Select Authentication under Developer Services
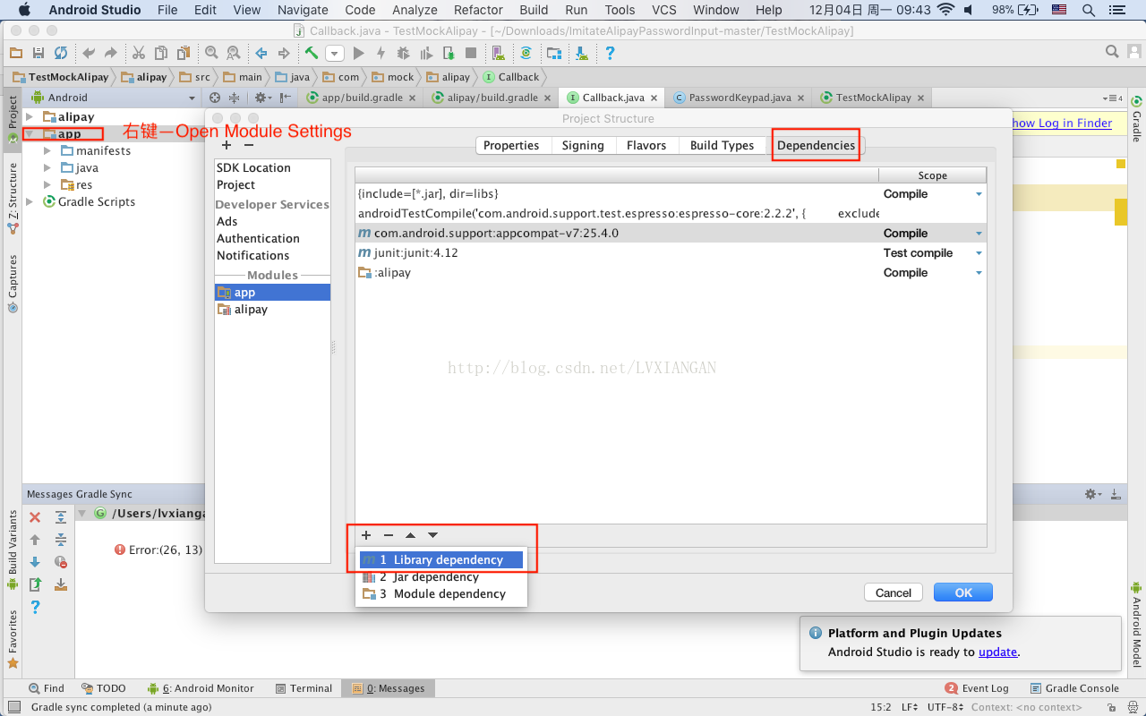Image resolution: width=1146 pixels, height=716 pixels. 258,239
